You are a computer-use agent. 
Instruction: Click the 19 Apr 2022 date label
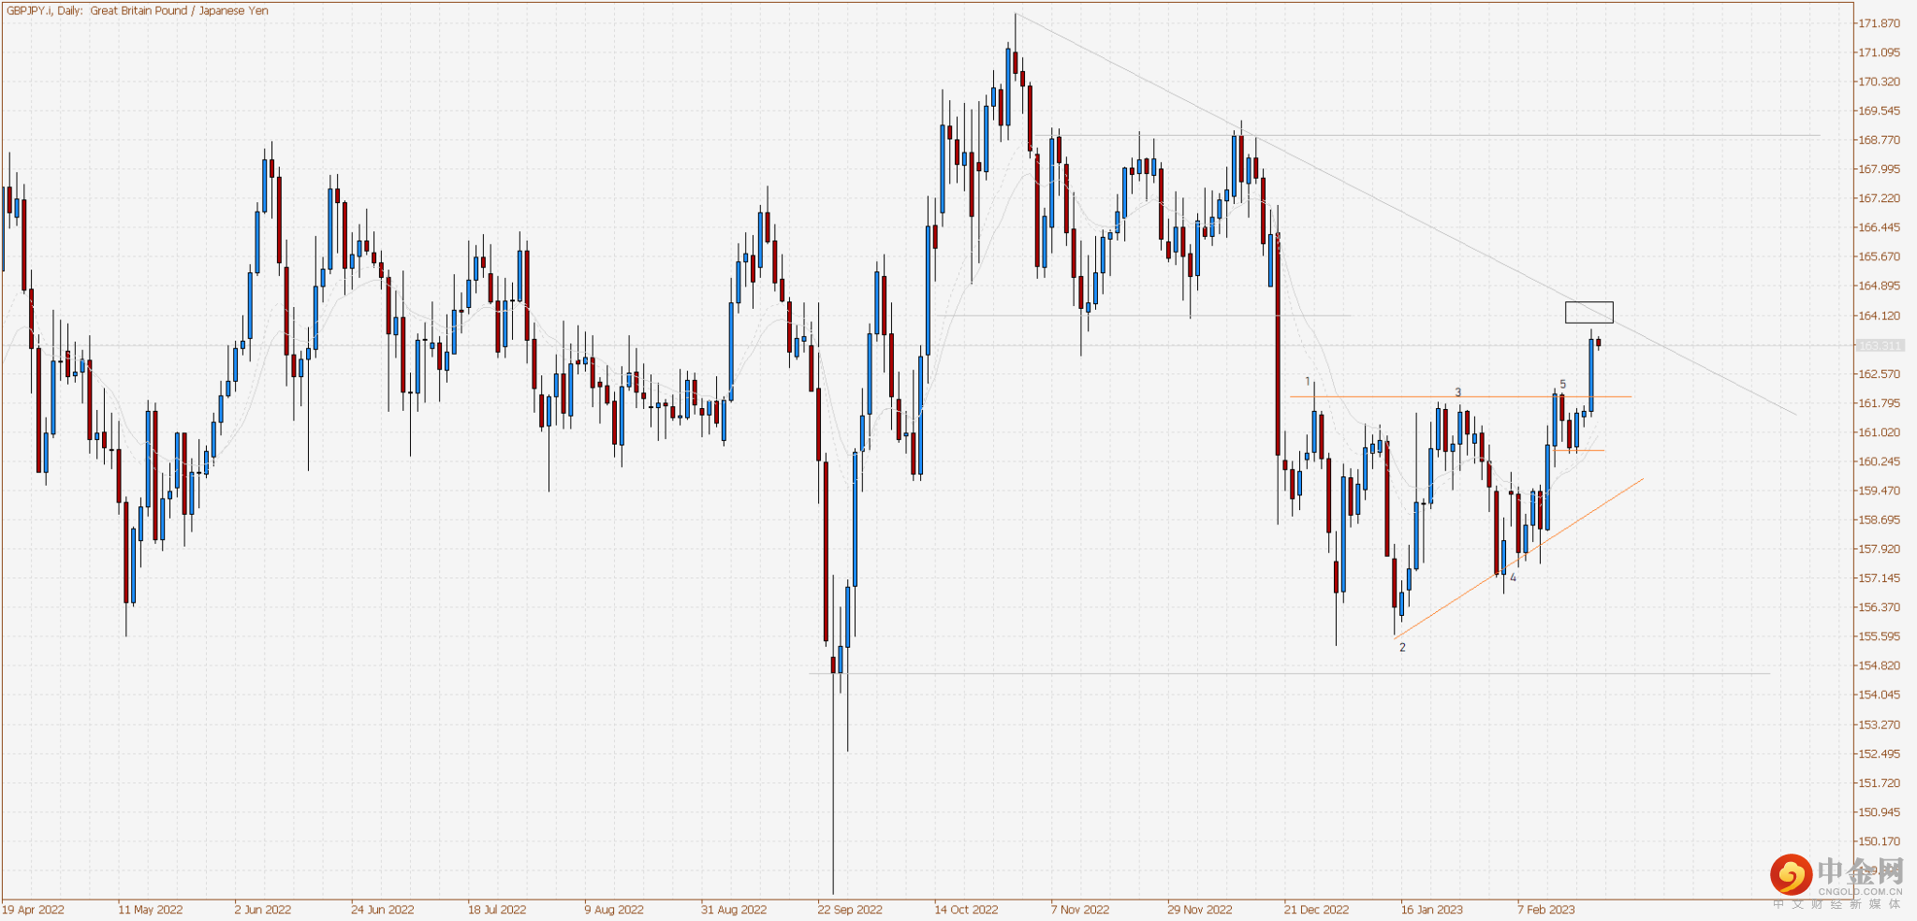(x=36, y=908)
